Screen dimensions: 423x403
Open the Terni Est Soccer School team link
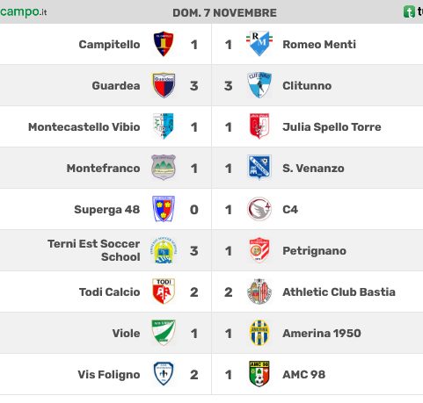click(x=94, y=250)
